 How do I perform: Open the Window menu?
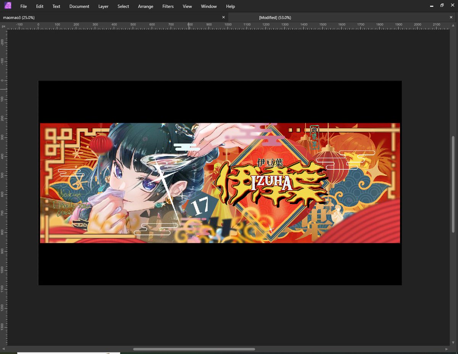pyautogui.click(x=209, y=6)
